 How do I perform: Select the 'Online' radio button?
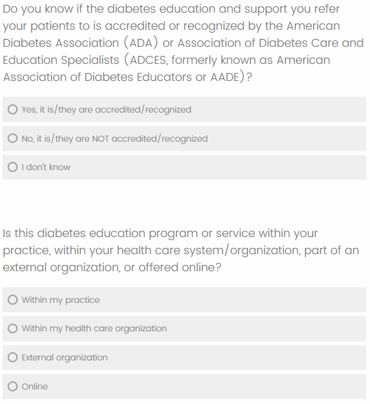[13, 386]
